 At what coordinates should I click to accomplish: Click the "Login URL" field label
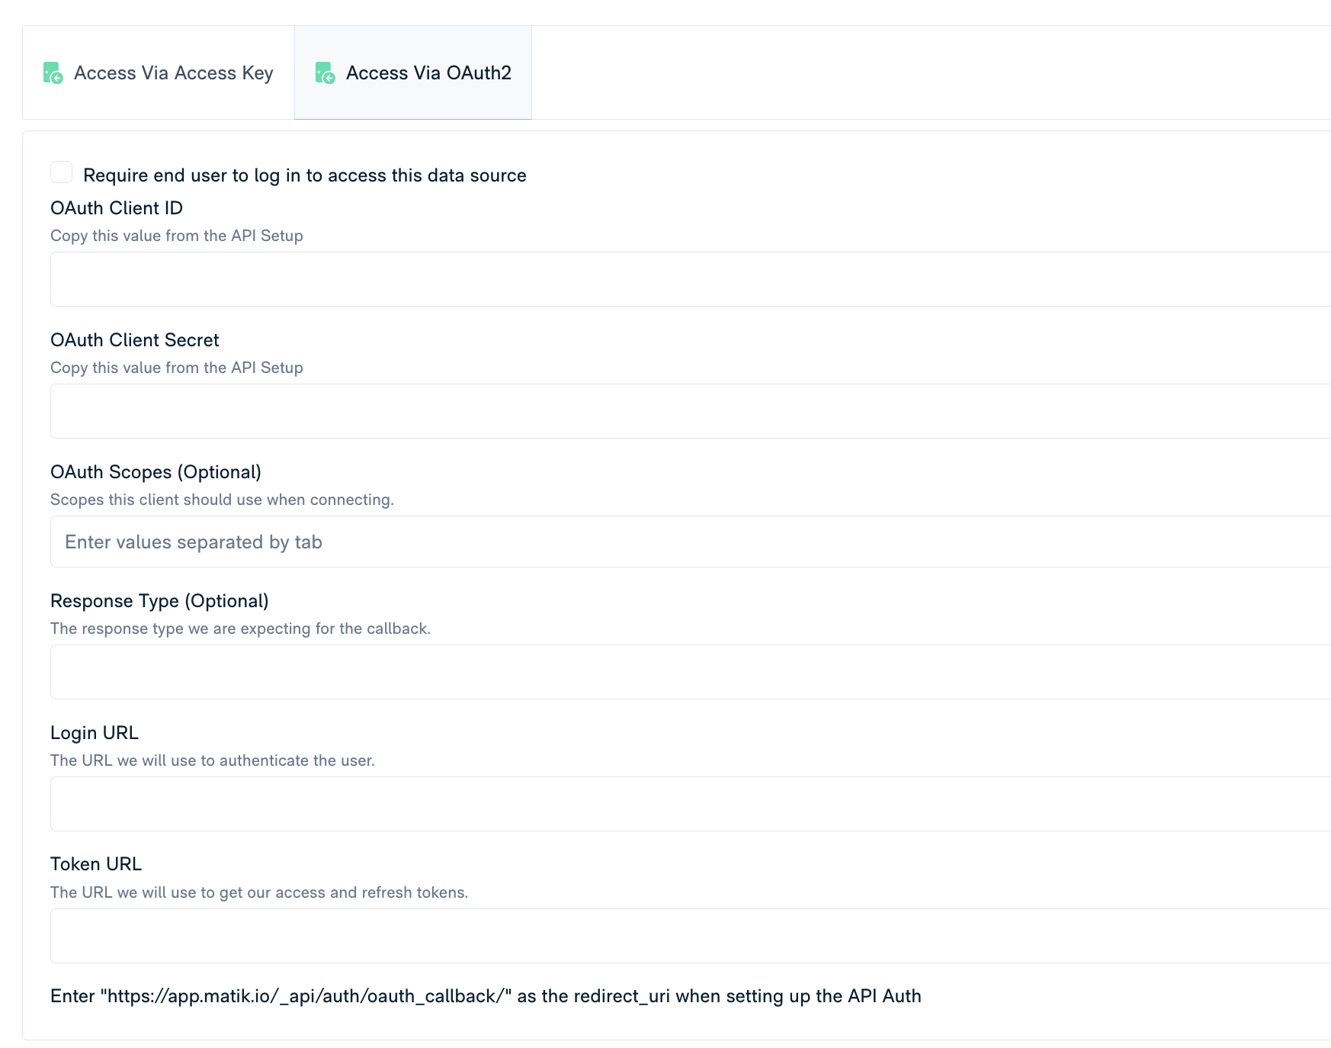95,733
